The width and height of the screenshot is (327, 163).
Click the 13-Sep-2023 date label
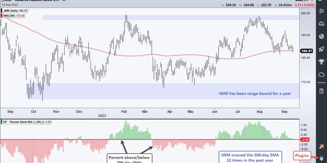10,4
